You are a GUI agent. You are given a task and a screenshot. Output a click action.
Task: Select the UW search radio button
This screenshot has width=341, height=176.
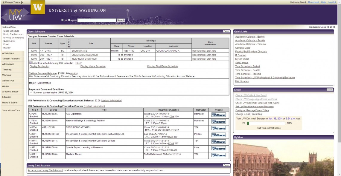[63, 20]
